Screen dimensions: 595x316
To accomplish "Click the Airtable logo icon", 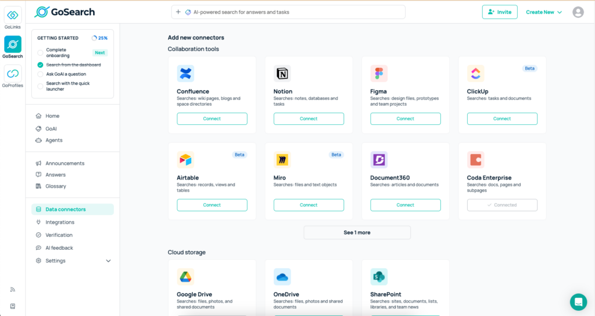I will [x=185, y=160].
